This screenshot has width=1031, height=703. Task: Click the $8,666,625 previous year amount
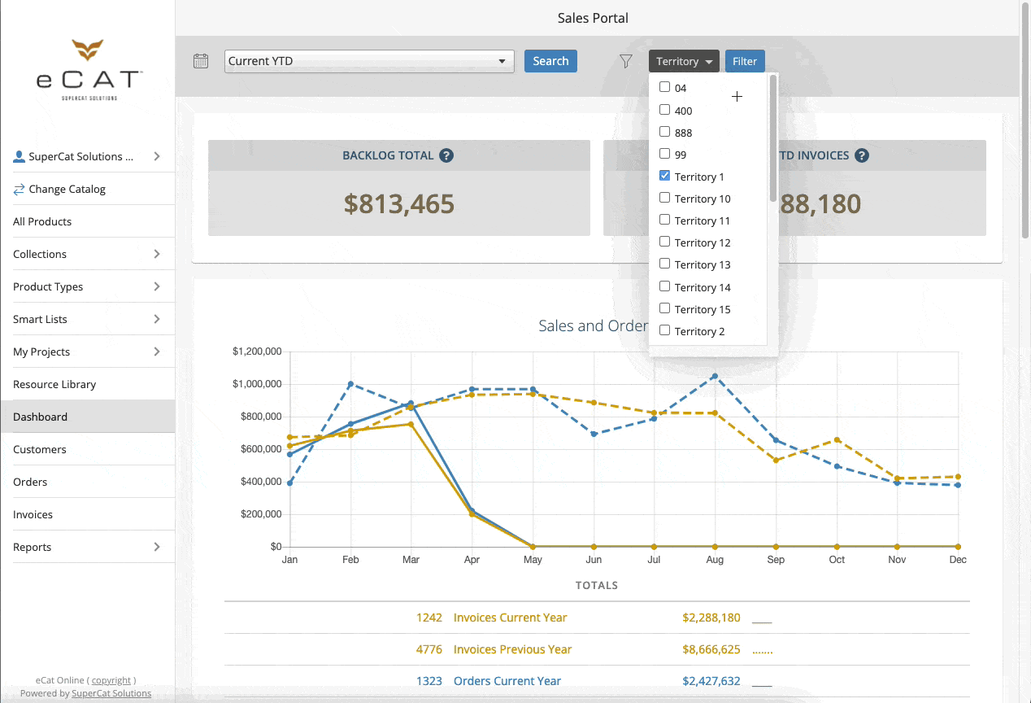point(711,649)
